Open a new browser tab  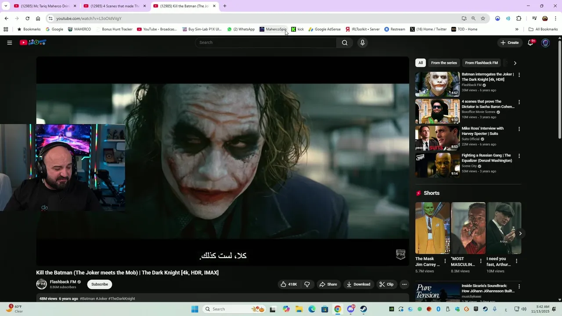click(x=225, y=6)
